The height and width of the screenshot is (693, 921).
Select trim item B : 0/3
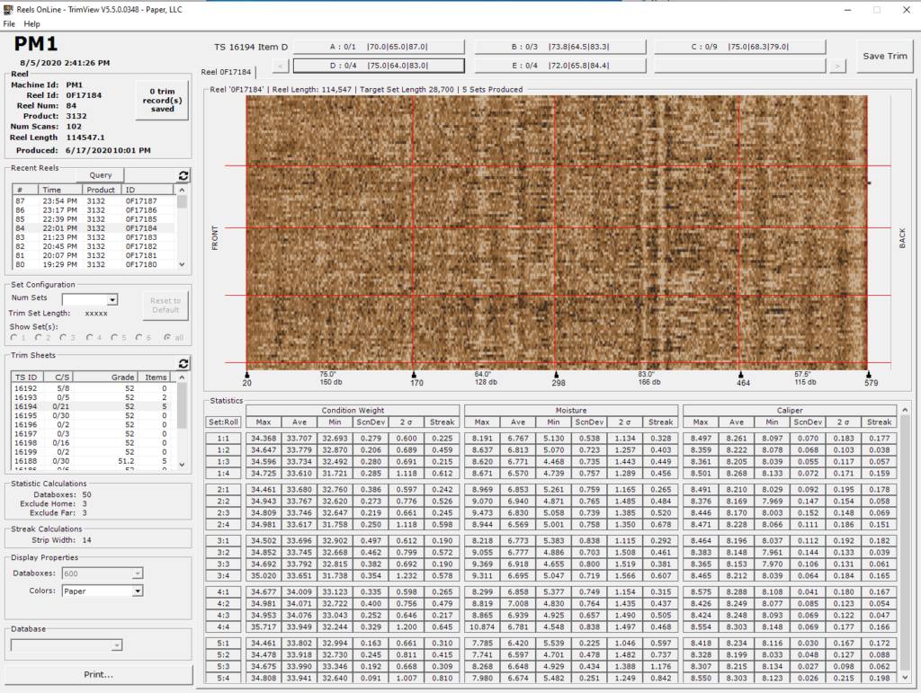[560, 47]
